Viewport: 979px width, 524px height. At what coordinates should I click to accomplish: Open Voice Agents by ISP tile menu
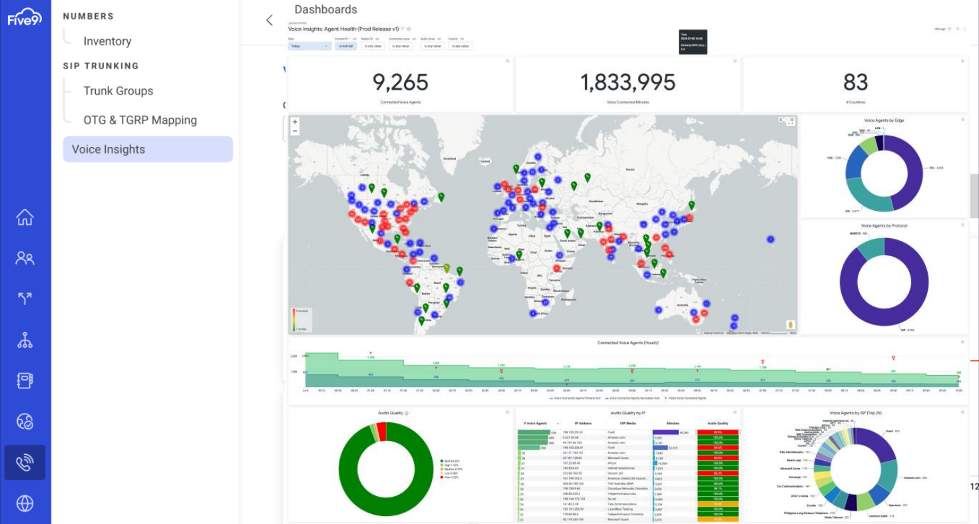[962, 412]
